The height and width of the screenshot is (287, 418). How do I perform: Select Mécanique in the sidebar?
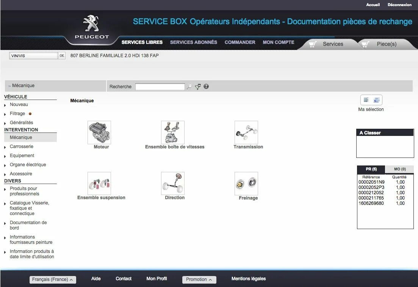point(30,137)
